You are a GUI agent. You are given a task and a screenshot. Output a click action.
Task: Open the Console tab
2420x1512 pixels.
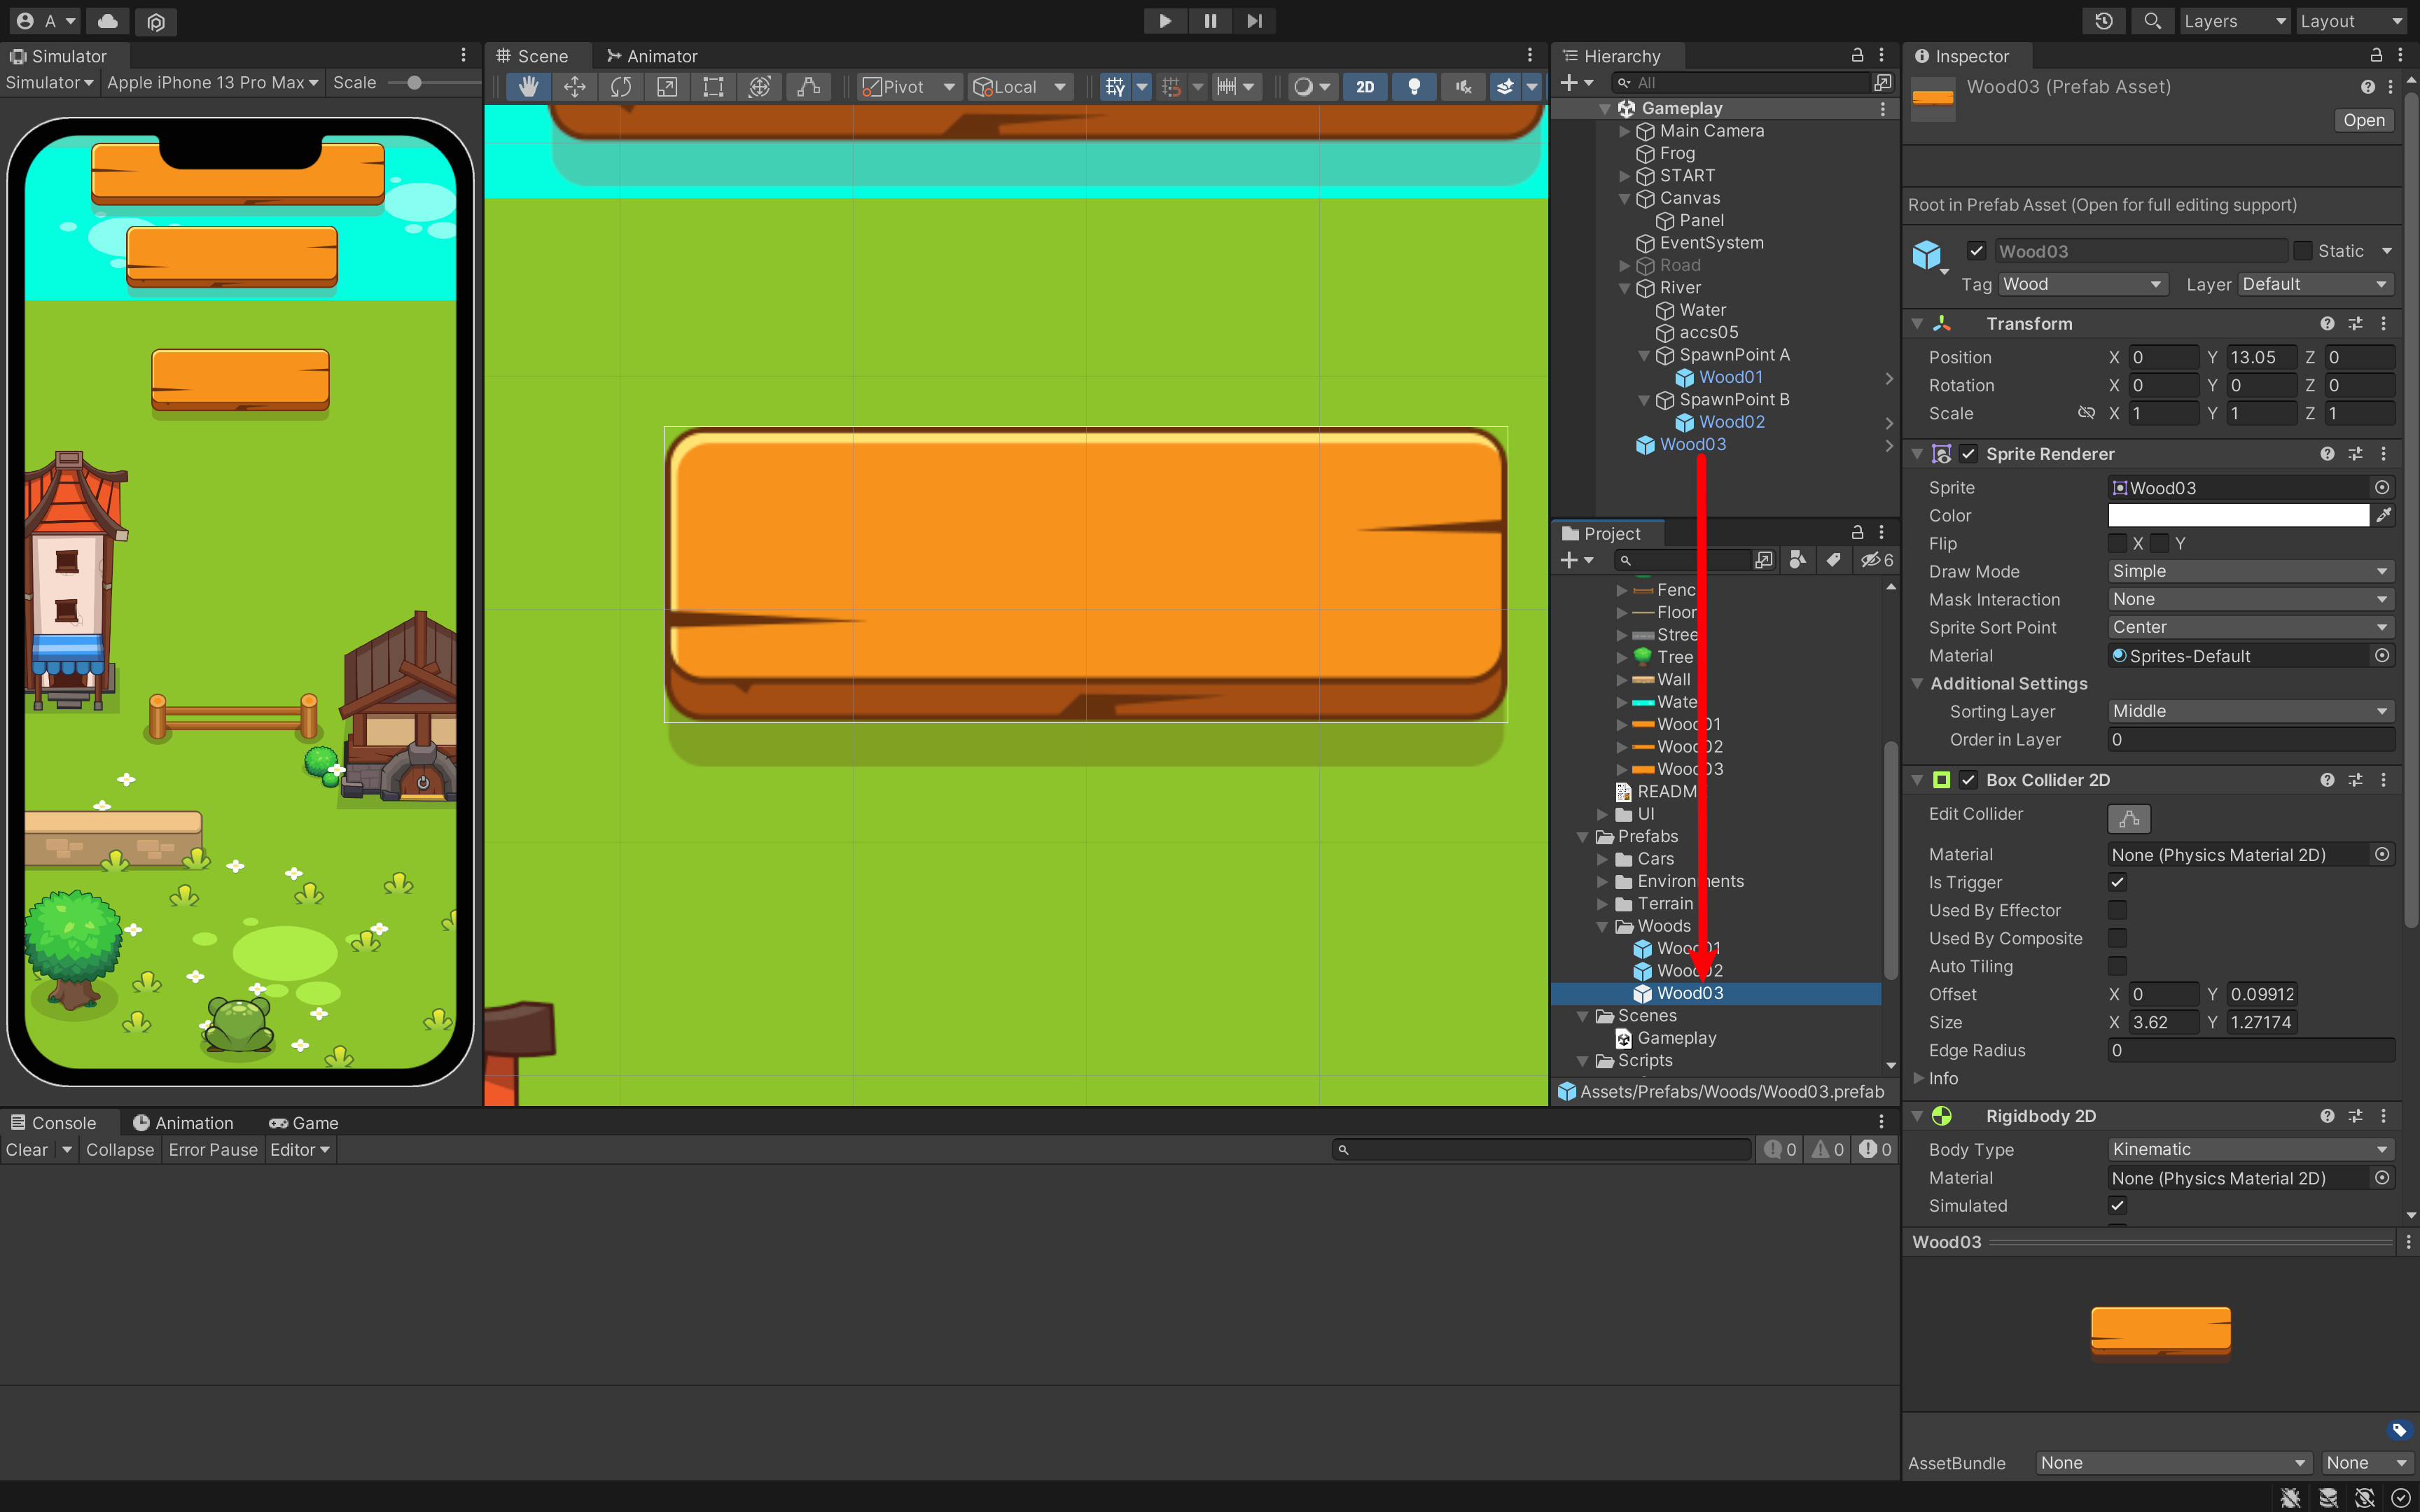54,1123
